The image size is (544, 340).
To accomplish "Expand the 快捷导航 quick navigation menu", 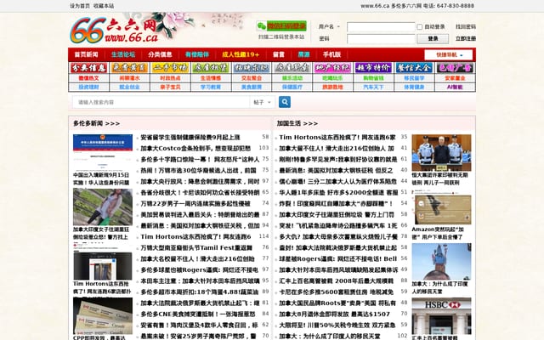I will coord(448,54).
